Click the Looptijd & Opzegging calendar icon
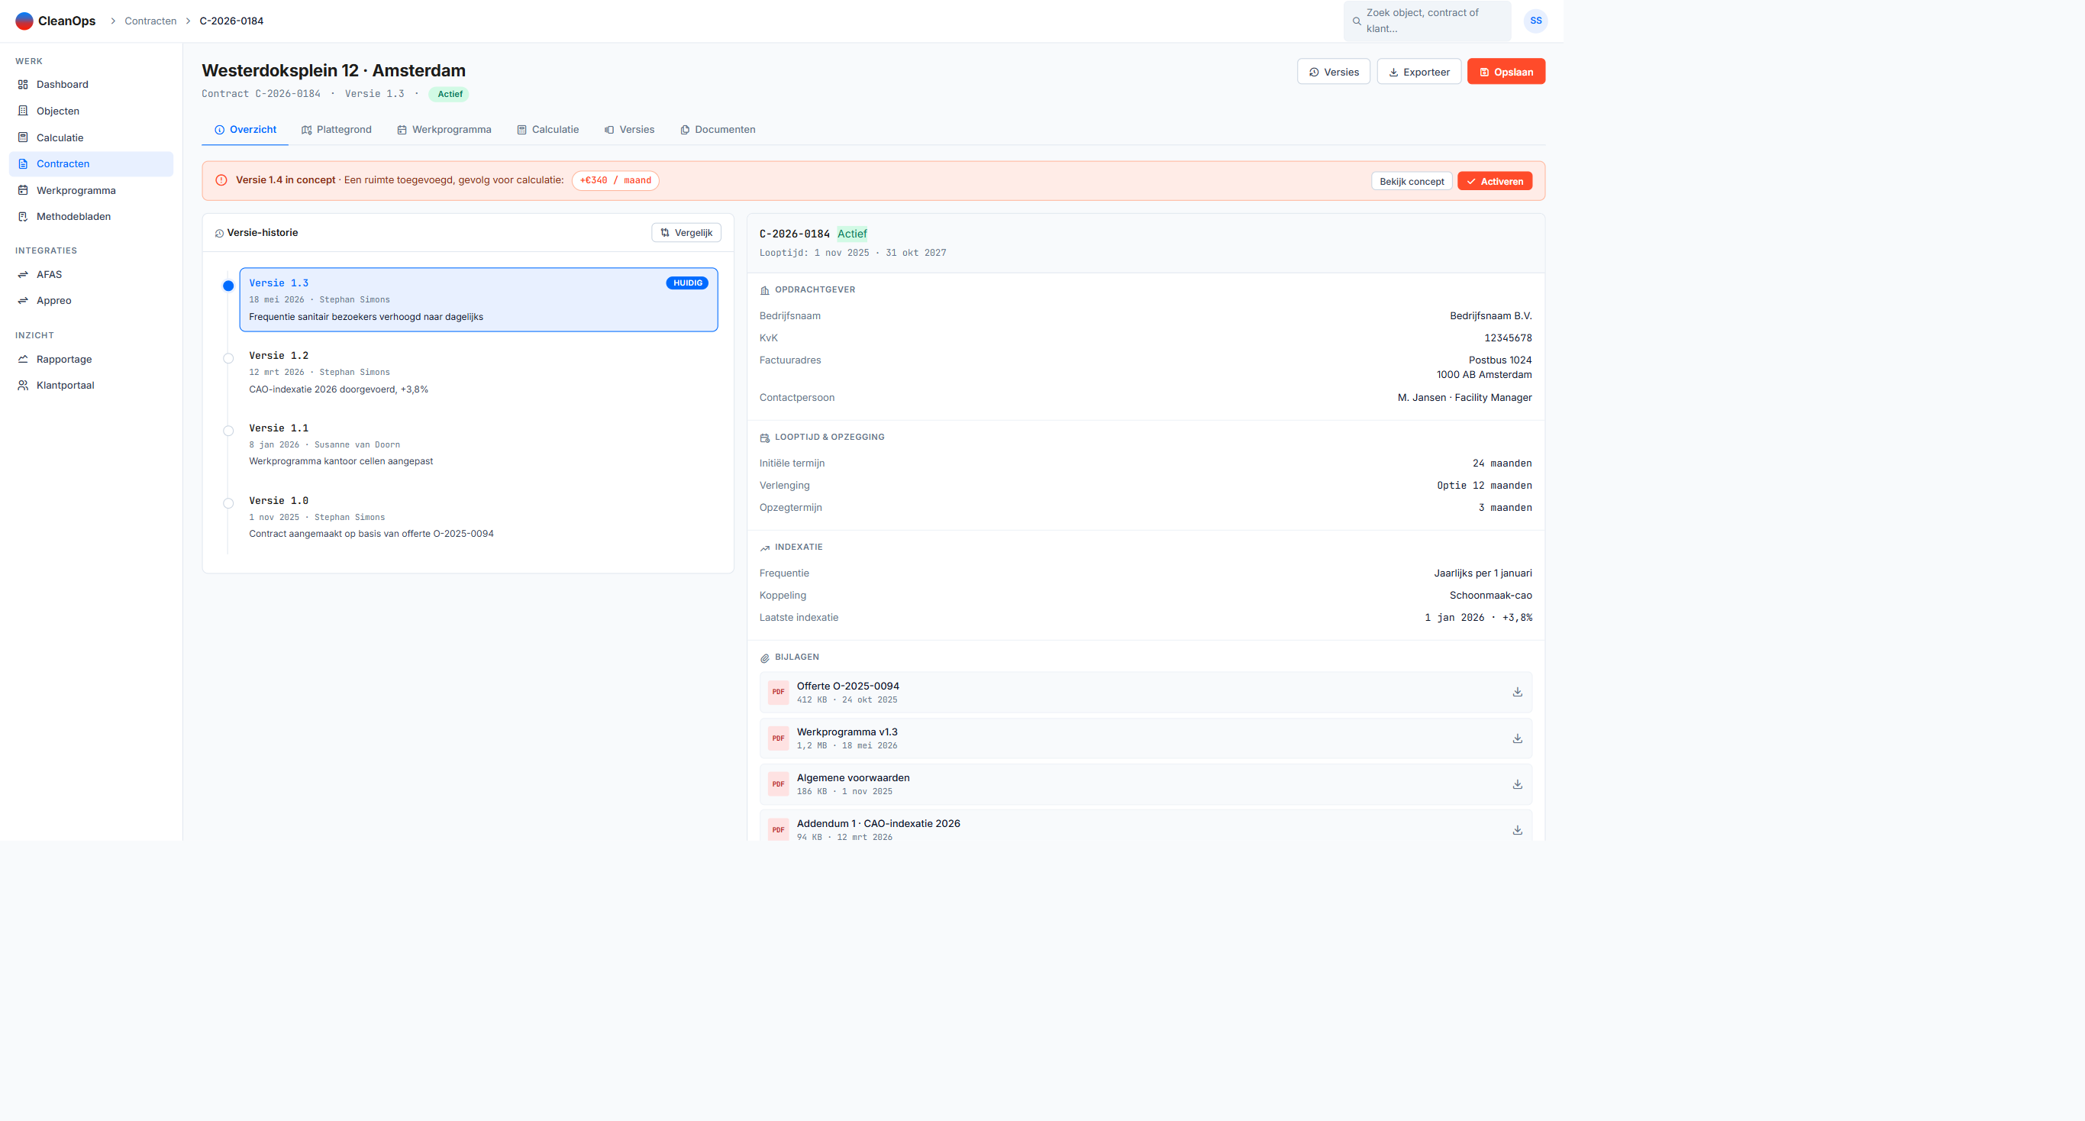2085x1121 pixels. [x=765, y=438]
